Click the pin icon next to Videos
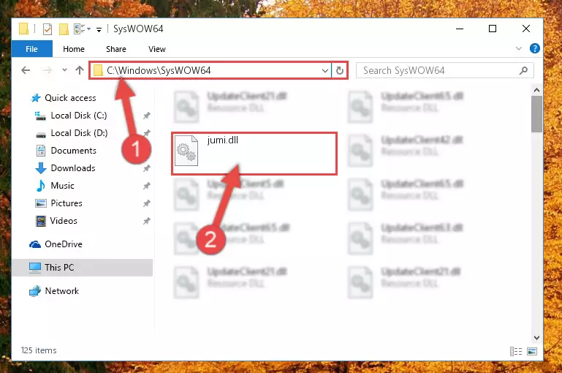Viewport: 562px width, 373px height. point(147,221)
